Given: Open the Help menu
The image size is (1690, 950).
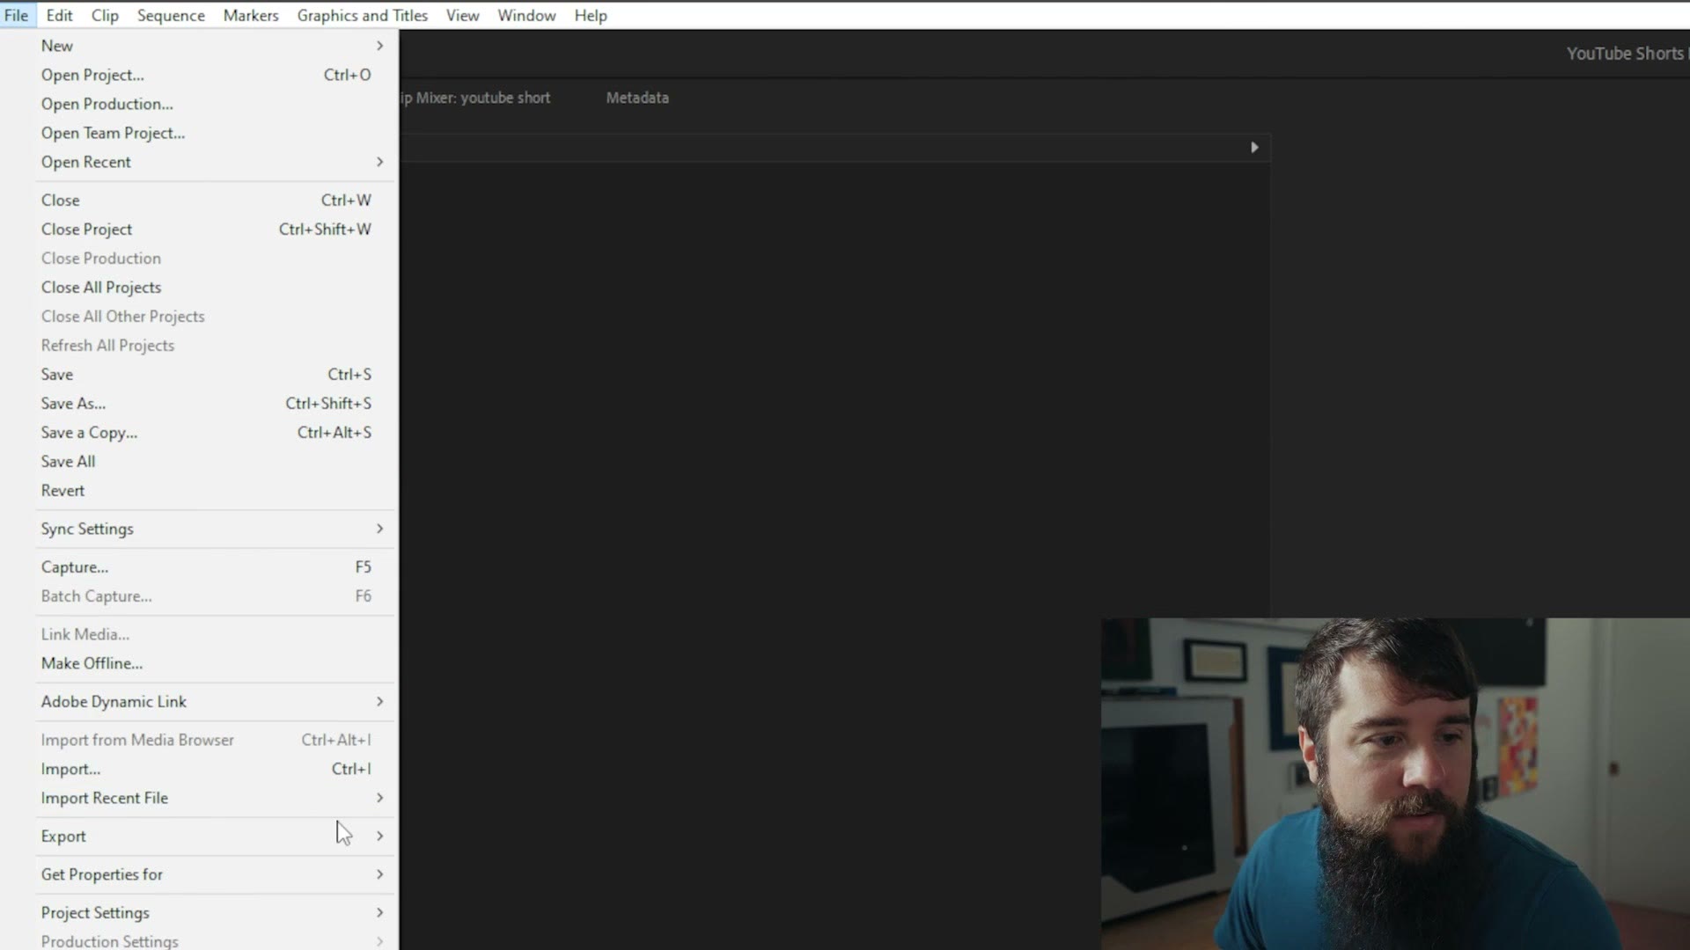Looking at the screenshot, I should tap(591, 15).
